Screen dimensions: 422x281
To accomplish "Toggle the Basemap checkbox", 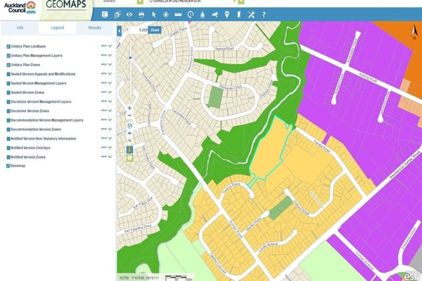I will tap(8, 166).
